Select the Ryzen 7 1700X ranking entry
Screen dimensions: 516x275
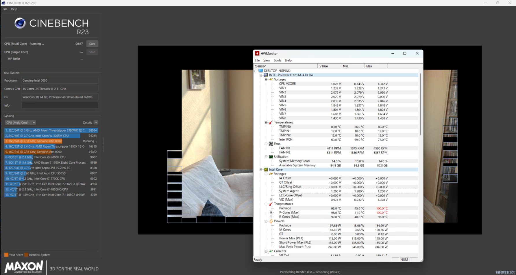(x=51, y=163)
